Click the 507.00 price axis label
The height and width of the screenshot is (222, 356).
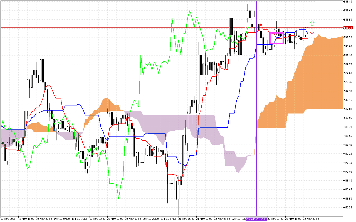point(348,109)
